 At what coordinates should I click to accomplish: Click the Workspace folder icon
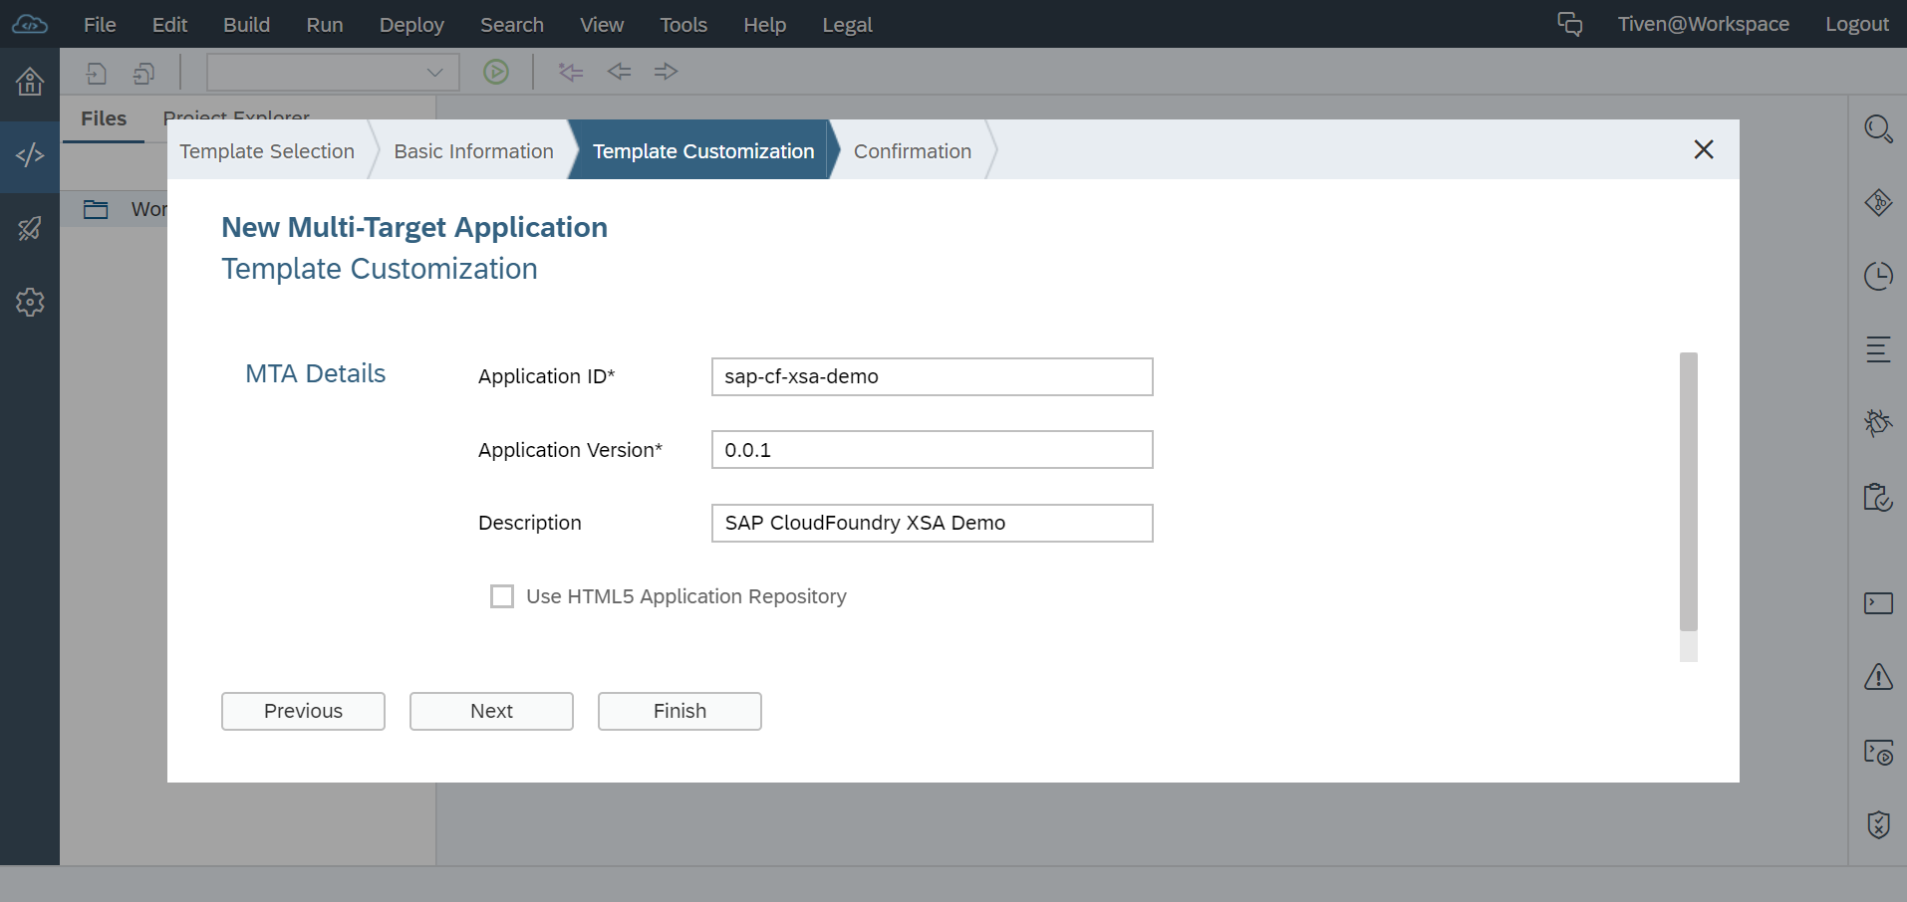[96, 209]
